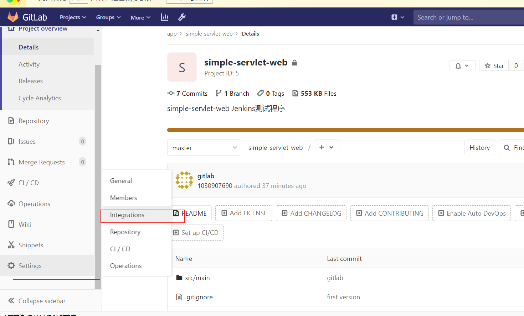Image resolution: width=524 pixels, height=316 pixels.
Task: Click the Set up CI/CD button
Action: [197, 232]
